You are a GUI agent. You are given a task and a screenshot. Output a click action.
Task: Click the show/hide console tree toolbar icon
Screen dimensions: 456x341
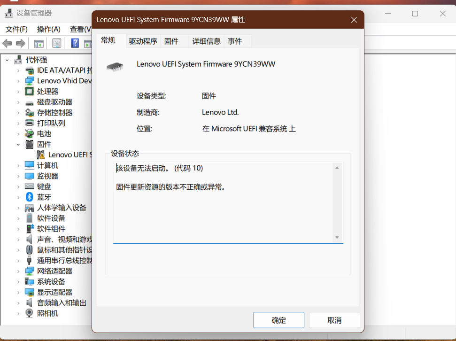point(39,44)
